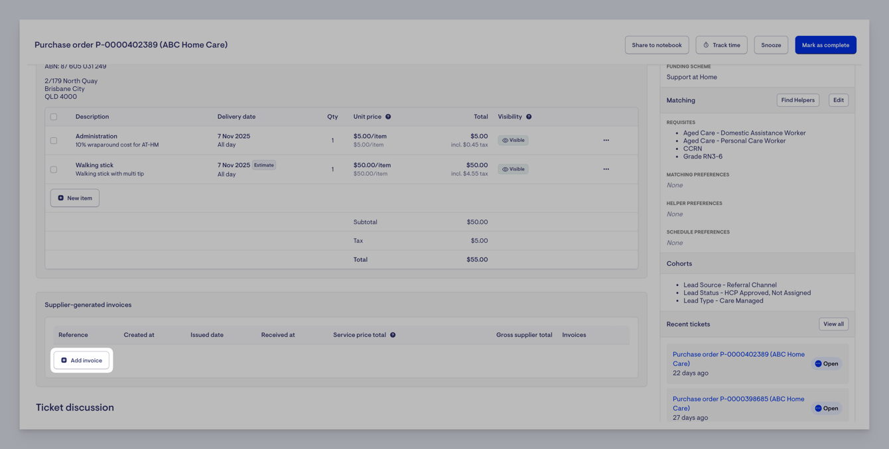Toggle Visible badge for Administration item
Screen dimensions: 889x449
[513, 141]
